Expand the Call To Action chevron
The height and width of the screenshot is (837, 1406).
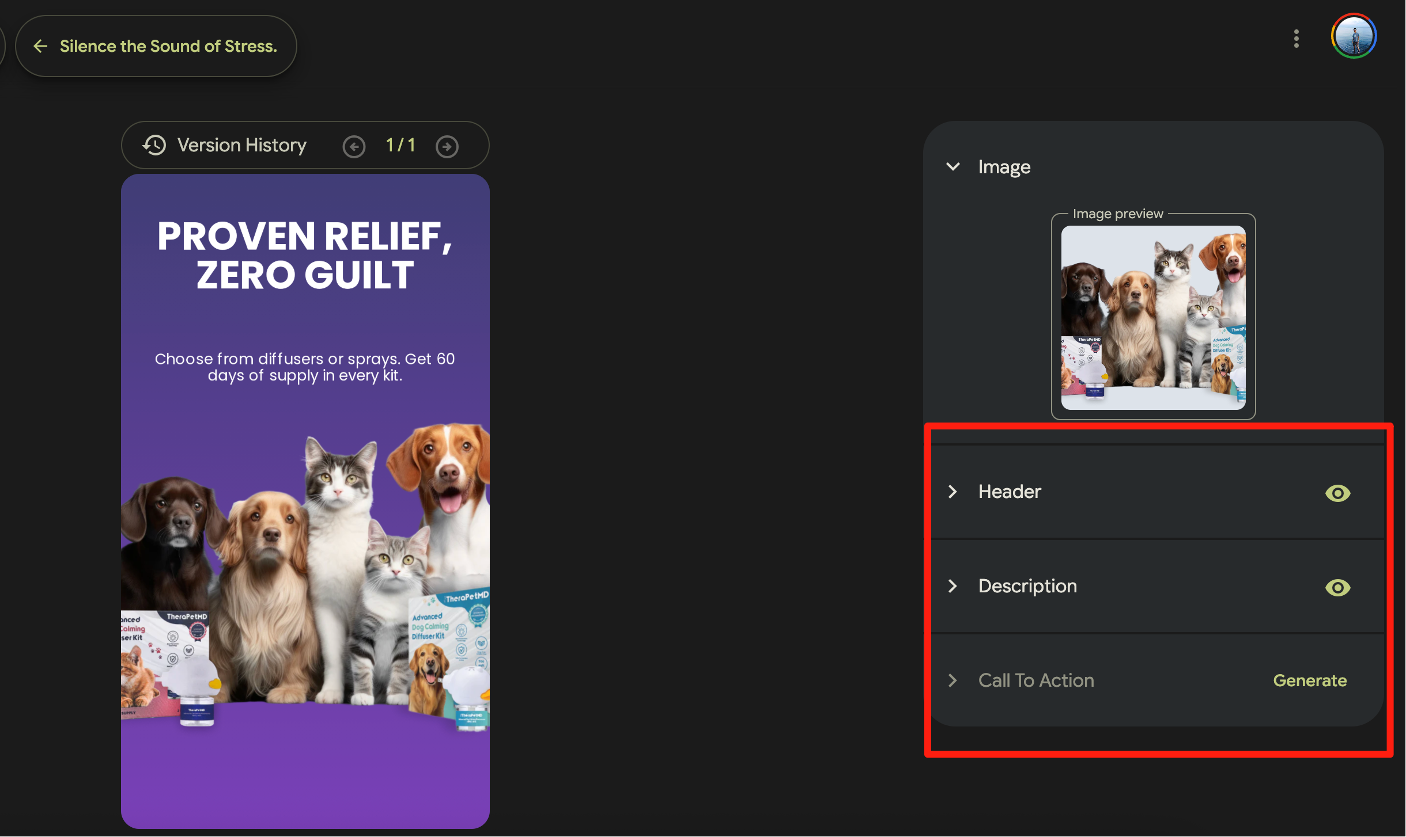click(x=953, y=680)
